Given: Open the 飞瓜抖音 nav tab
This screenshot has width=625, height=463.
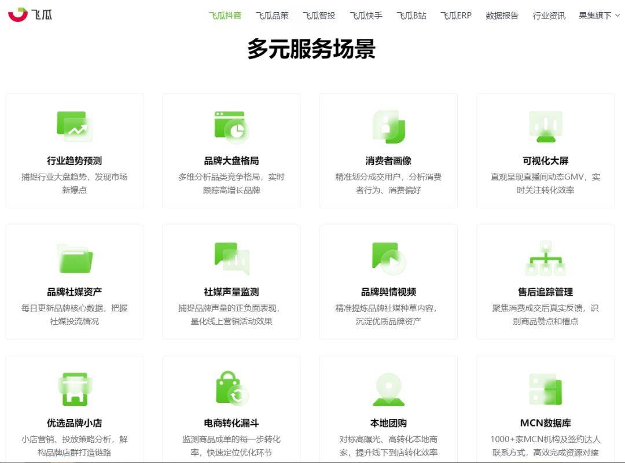Looking at the screenshot, I should click(225, 16).
